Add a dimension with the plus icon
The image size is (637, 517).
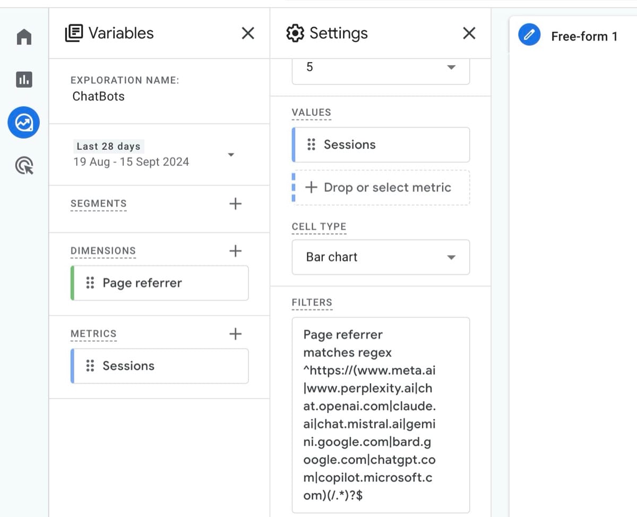(235, 251)
